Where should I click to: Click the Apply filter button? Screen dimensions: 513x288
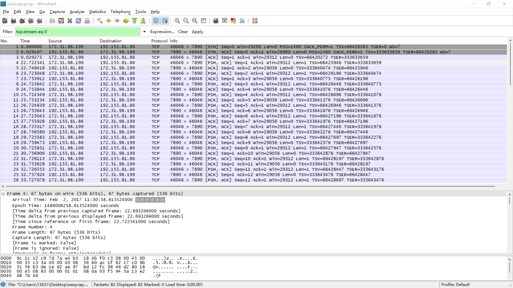pos(197,32)
